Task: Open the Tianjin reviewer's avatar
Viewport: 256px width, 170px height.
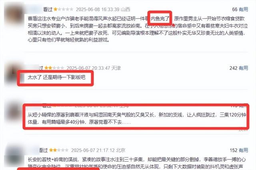Action: click(x=13, y=73)
